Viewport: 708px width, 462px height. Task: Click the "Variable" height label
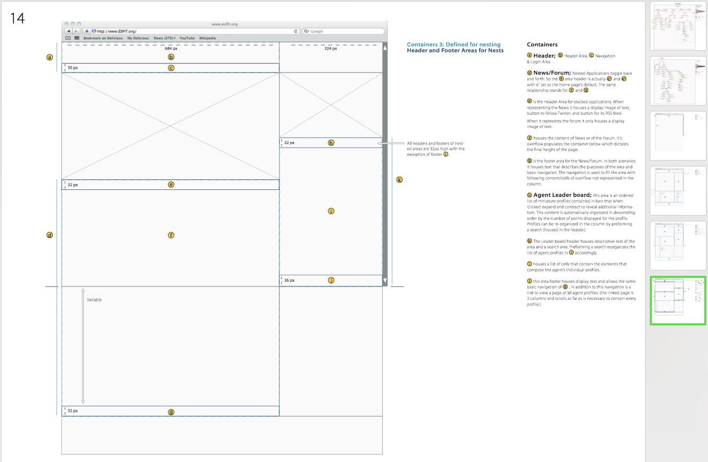click(94, 300)
